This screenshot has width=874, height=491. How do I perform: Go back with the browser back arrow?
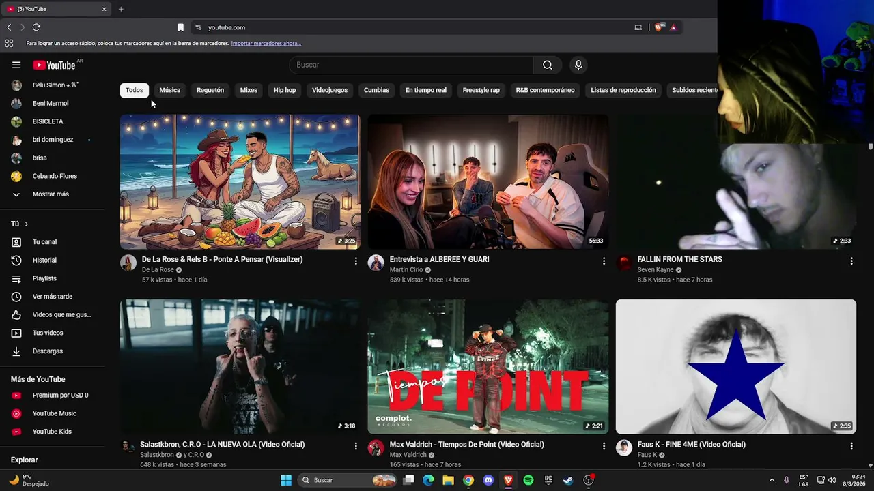(9, 27)
